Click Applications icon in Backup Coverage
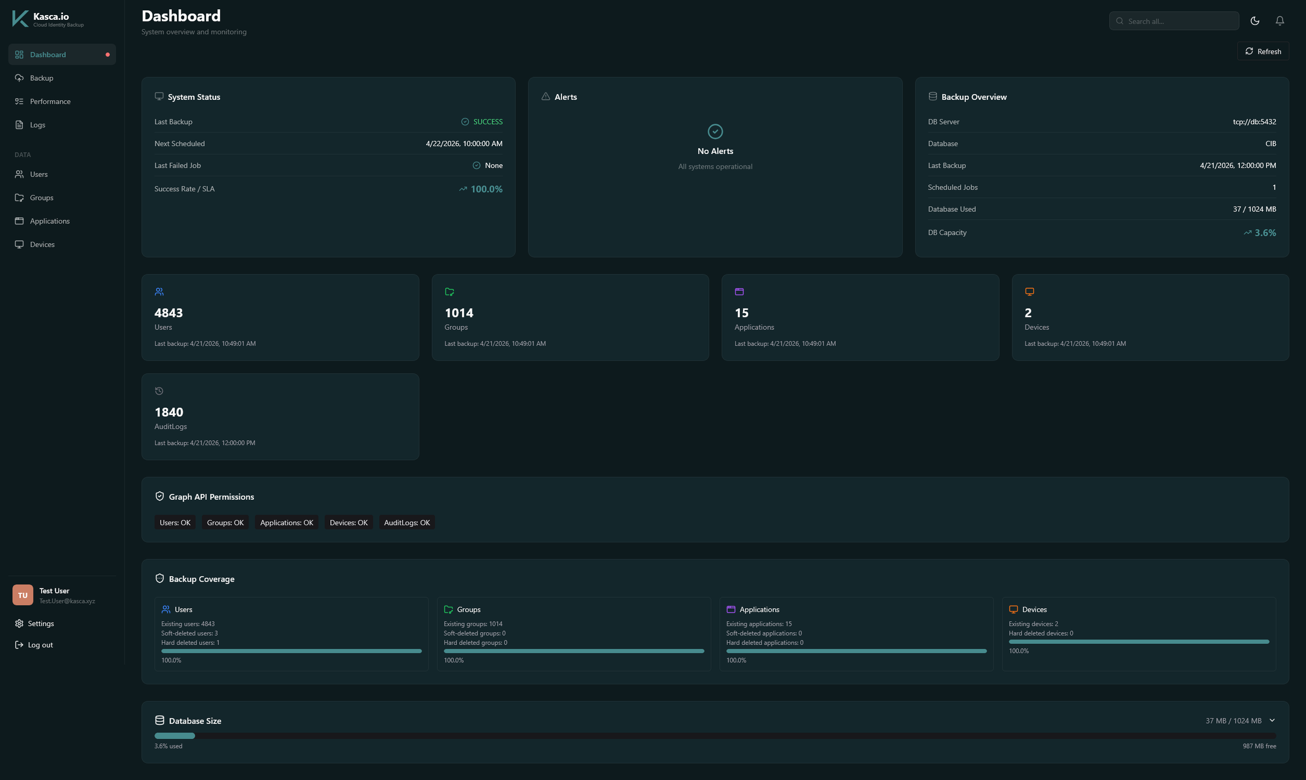The width and height of the screenshot is (1306, 780). click(x=731, y=609)
